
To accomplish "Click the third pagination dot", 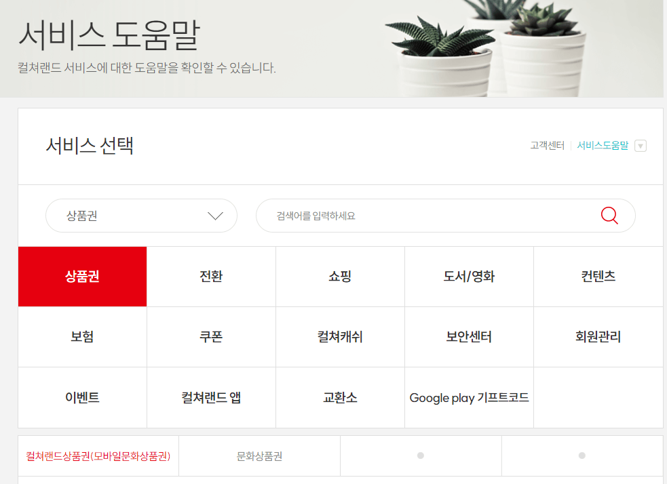I will pyautogui.click(x=421, y=456).
